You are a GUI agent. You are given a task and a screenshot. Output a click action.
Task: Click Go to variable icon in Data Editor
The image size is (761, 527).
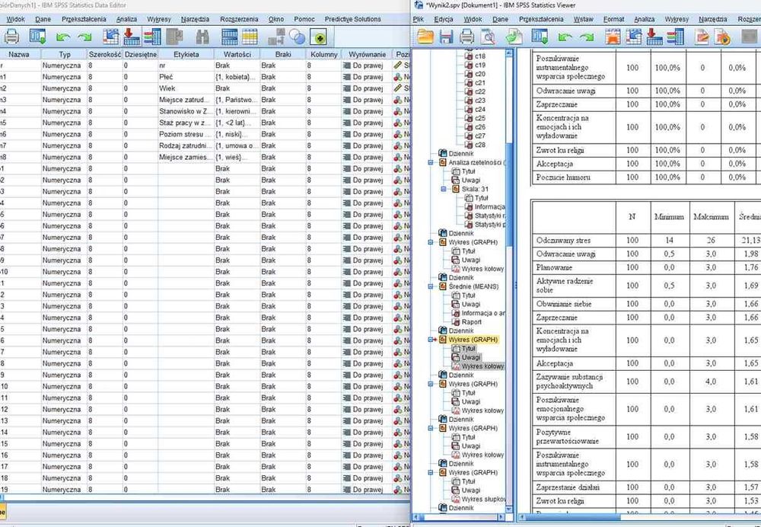click(132, 37)
